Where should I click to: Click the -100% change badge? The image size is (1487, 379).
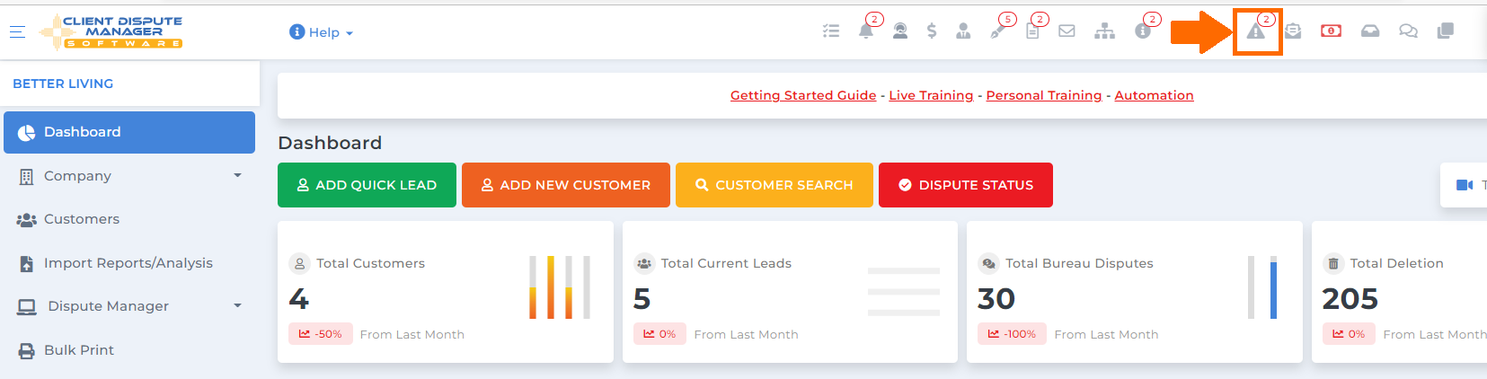(x=1012, y=334)
